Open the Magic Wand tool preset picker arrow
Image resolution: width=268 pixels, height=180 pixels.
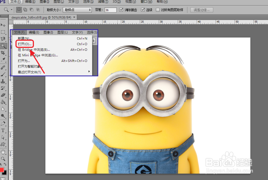pyautogui.click(x=12, y=10)
